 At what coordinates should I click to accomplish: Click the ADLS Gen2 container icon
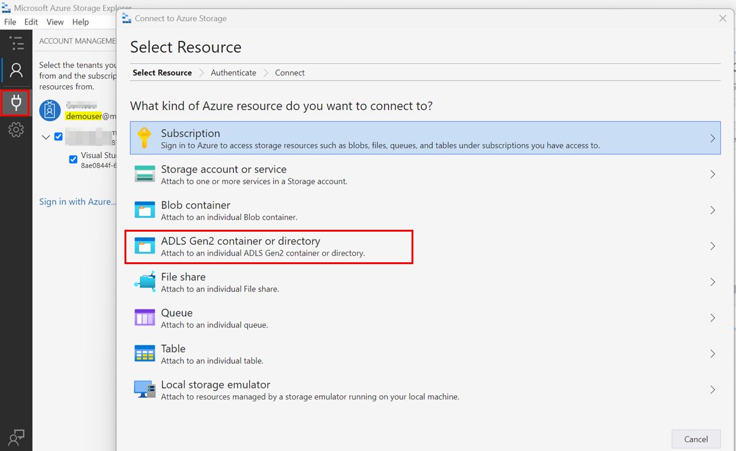click(x=145, y=246)
